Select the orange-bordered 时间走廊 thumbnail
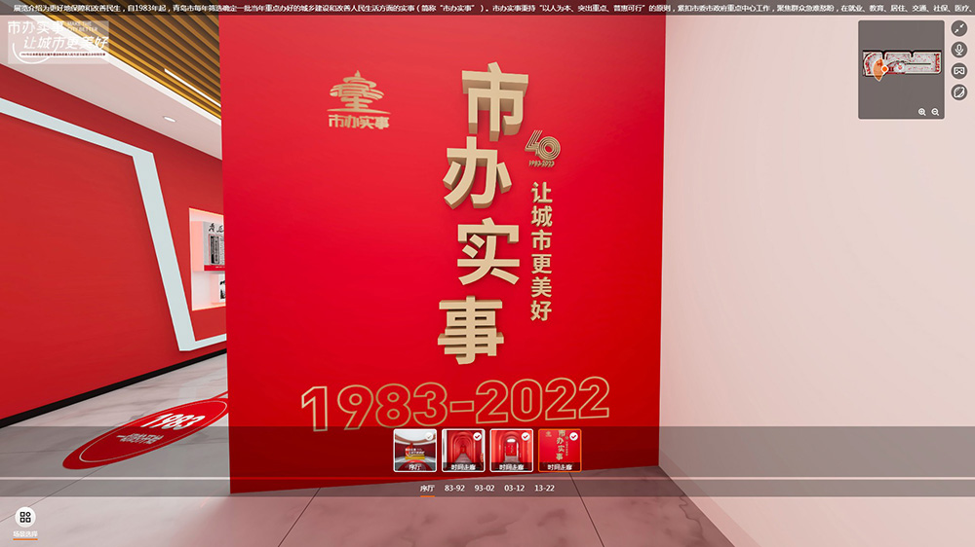975x547 pixels. 560,450
